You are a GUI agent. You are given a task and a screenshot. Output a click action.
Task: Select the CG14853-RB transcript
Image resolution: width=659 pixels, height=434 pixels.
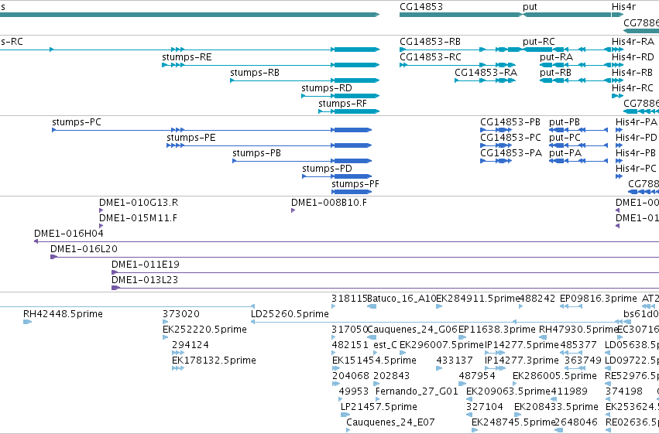click(x=461, y=50)
